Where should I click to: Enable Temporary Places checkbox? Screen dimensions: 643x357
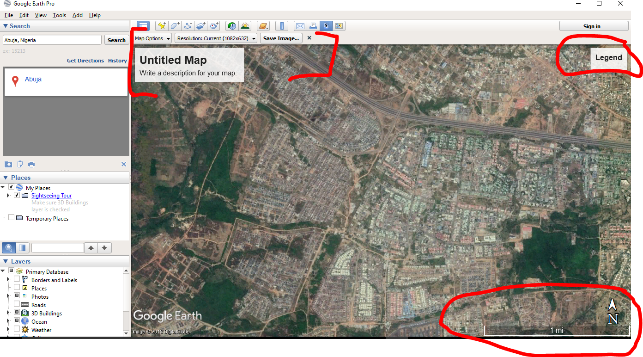[12, 218]
